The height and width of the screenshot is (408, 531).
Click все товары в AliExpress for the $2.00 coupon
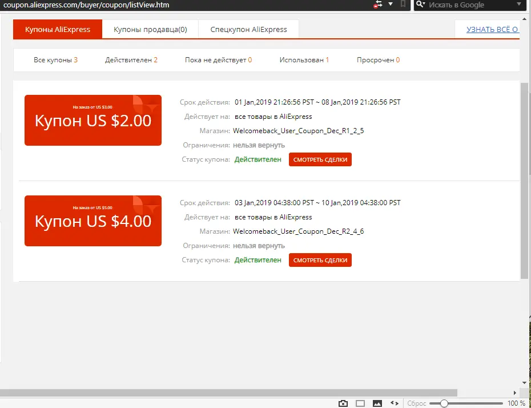273,117
